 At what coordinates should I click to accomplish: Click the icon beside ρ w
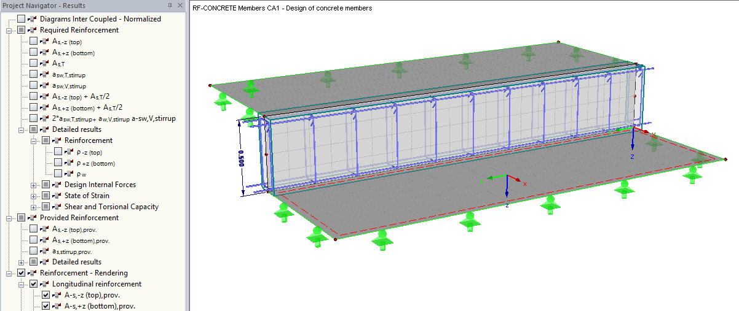point(69,174)
